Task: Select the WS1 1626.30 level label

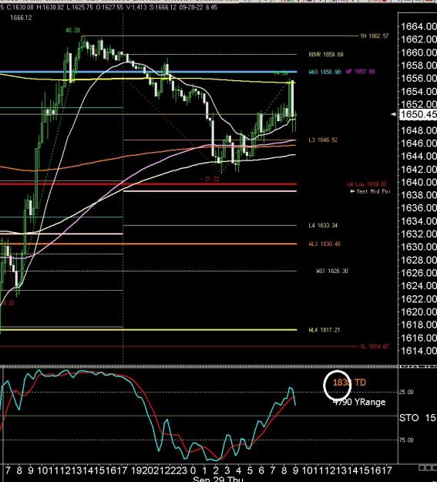Action: coord(332,271)
